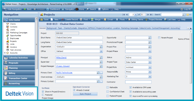Open Kona from the top bar
This screenshot has width=194, height=101.
pos(80,9)
